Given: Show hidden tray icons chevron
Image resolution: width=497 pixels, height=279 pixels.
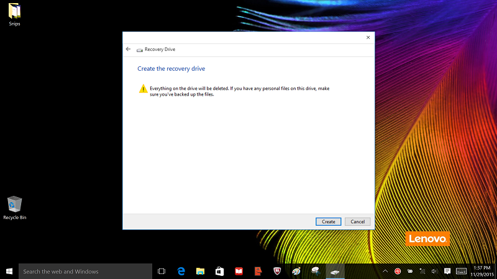Looking at the screenshot, I should click(x=385, y=271).
